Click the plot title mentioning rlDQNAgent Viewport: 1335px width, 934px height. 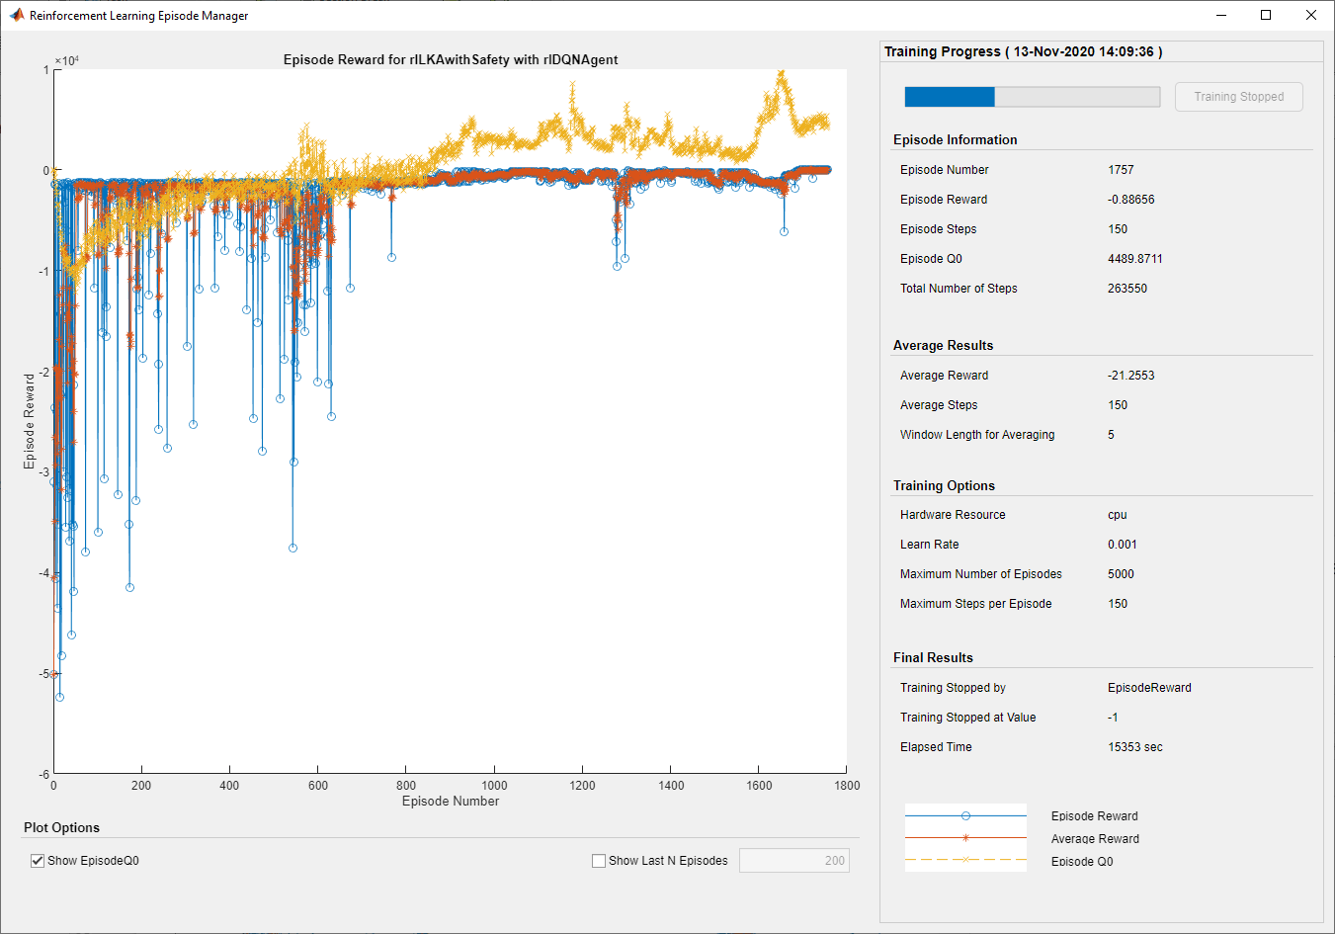pyautogui.click(x=451, y=59)
